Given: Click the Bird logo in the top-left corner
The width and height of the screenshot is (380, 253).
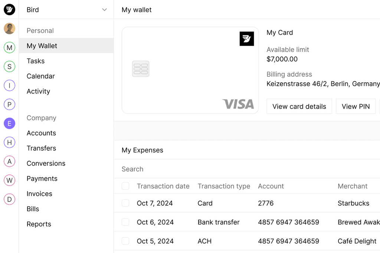Looking at the screenshot, I should pos(9,9).
